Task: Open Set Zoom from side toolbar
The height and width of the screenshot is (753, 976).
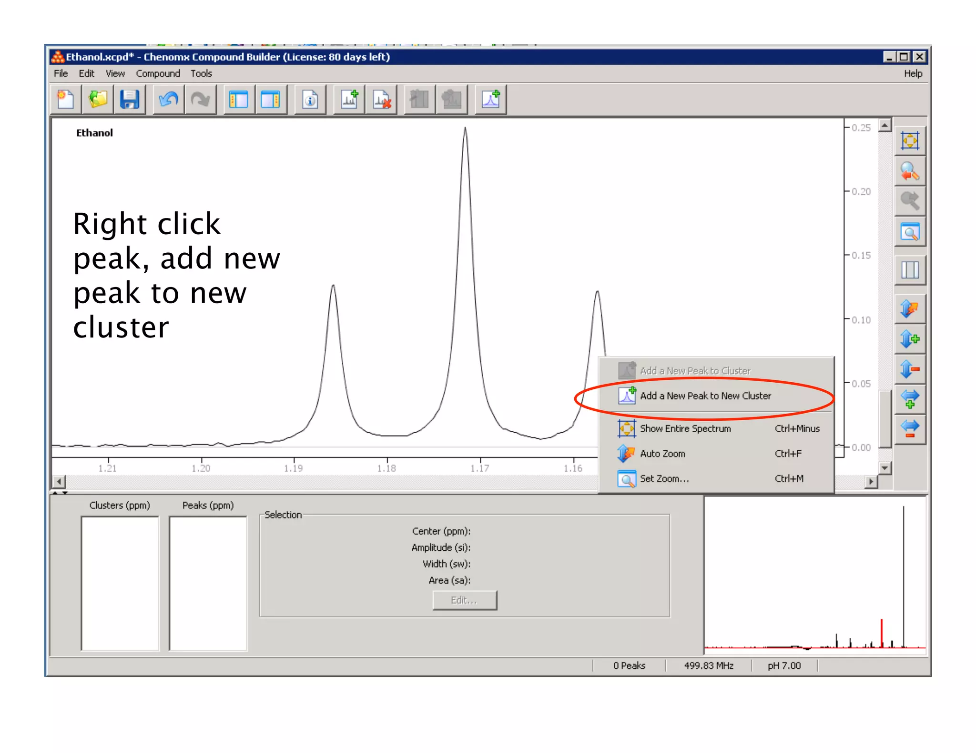Action: [x=910, y=232]
